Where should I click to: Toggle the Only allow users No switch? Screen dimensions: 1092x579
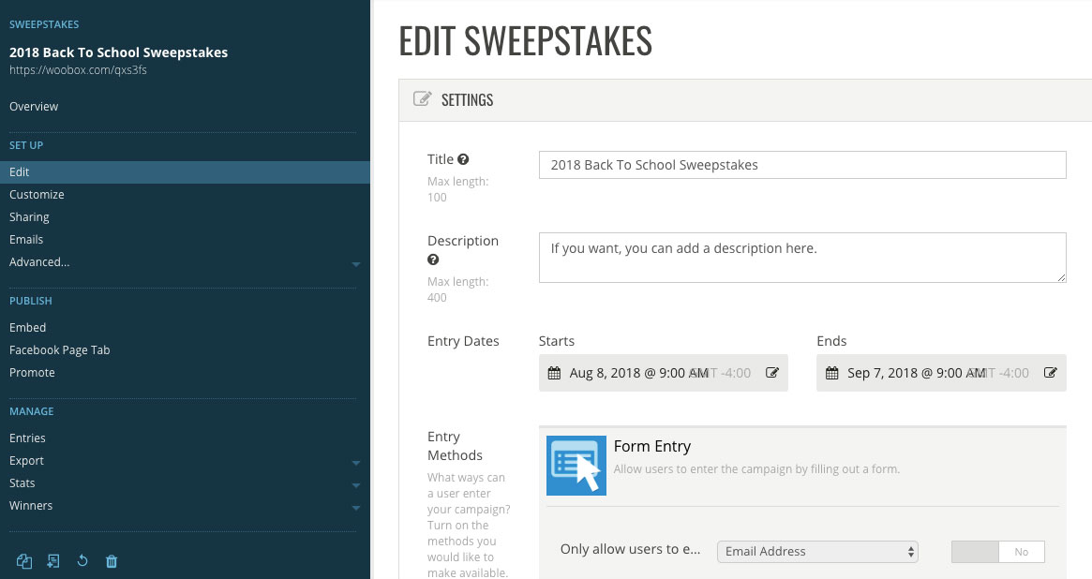[x=998, y=552]
